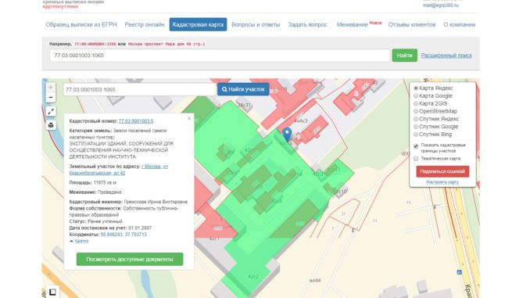Select Карта 2GIS radio option
Image resolution: width=530 pixels, height=298 pixels.
tap(416, 103)
